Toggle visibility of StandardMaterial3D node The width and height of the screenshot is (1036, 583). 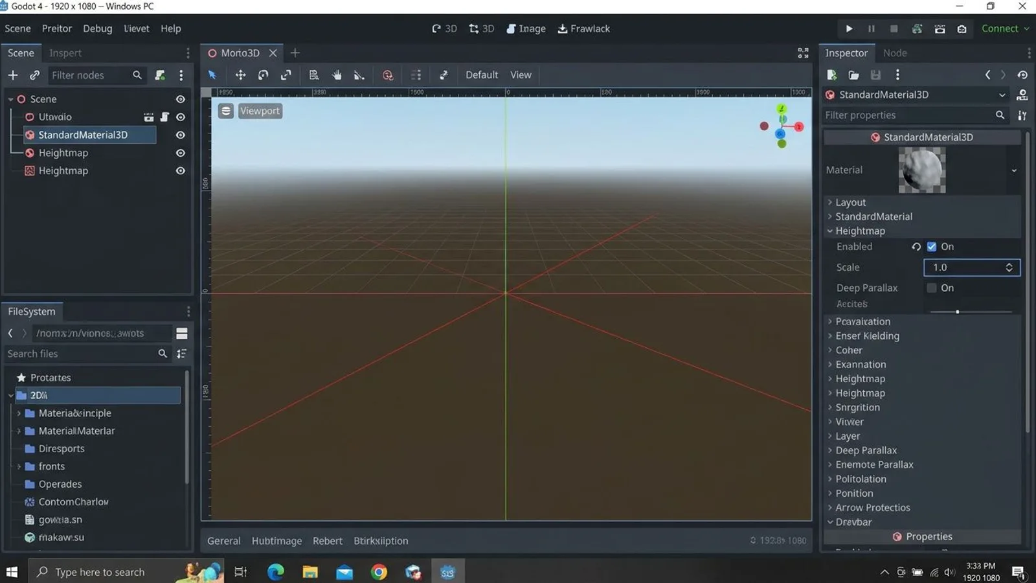click(181, 135)
